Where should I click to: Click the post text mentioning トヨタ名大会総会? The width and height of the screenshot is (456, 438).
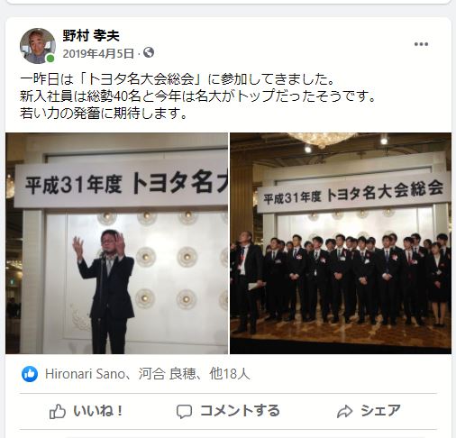point(197,96)
